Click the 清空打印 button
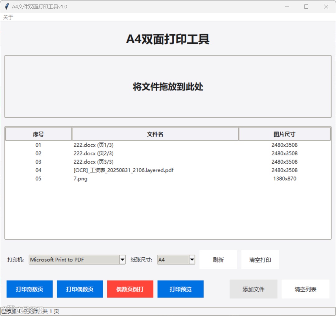 (x=260, y=260)
